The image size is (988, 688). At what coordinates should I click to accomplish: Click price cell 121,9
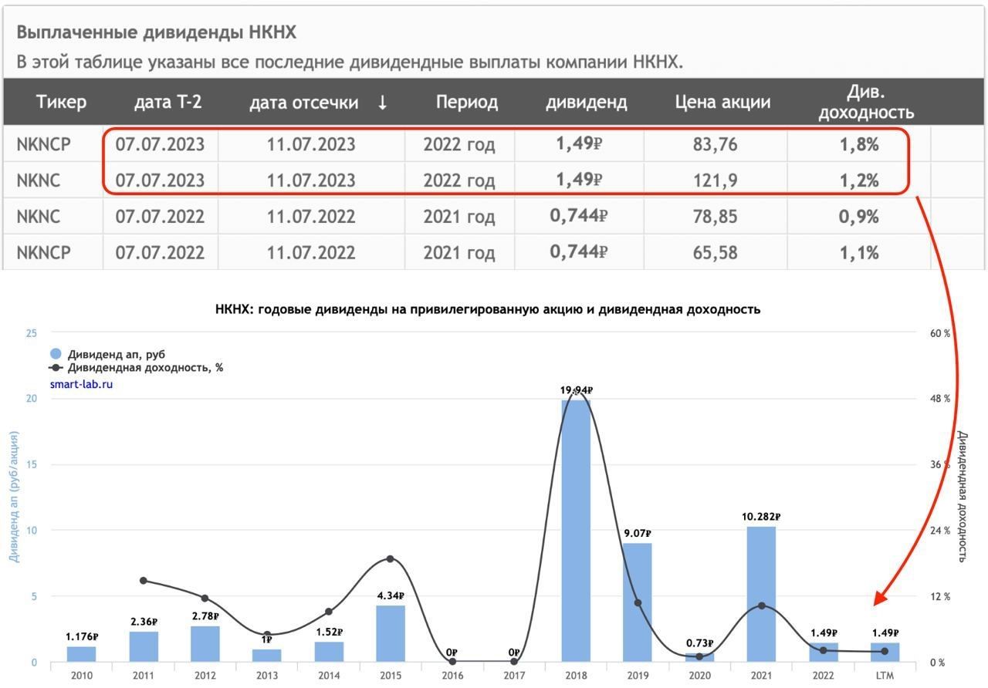(x=716, y=180)
